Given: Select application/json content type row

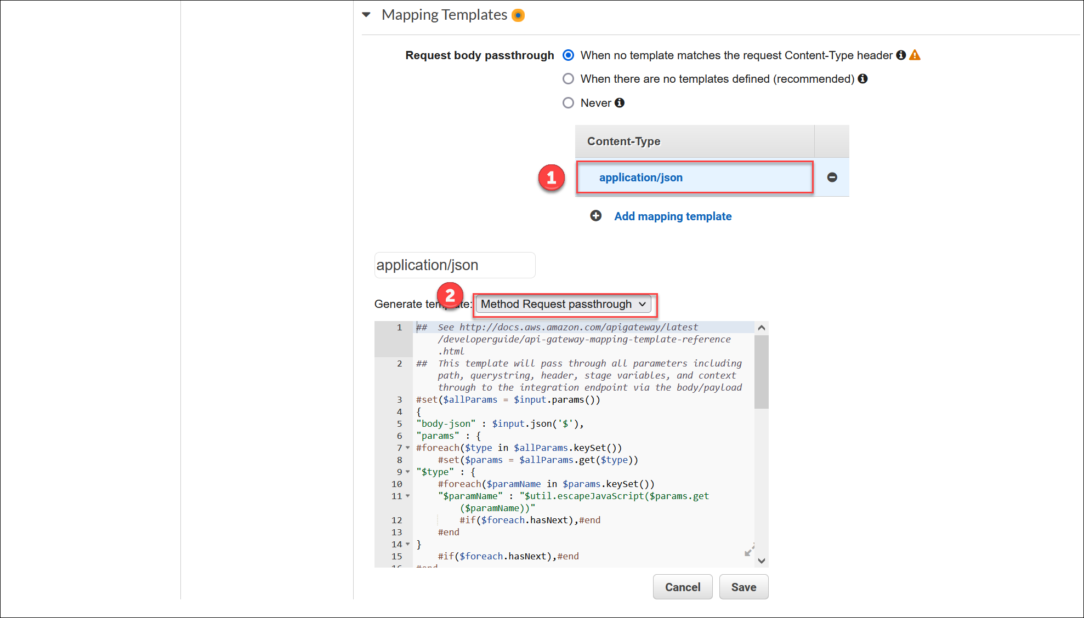Looking at the screenshot, I should coord(640,178).
